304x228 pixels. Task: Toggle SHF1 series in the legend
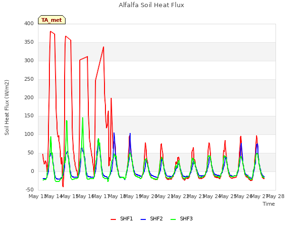click(x=122, y=218)
